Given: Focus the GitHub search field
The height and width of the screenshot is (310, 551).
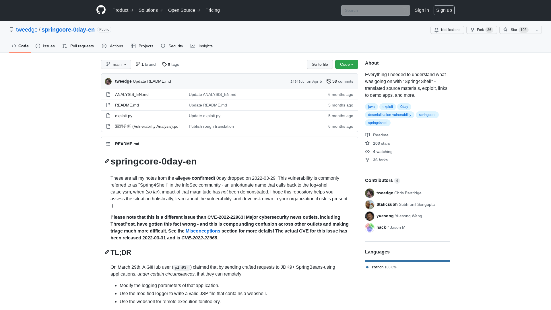Looking at the screenshot, I should tap(376, 10).
